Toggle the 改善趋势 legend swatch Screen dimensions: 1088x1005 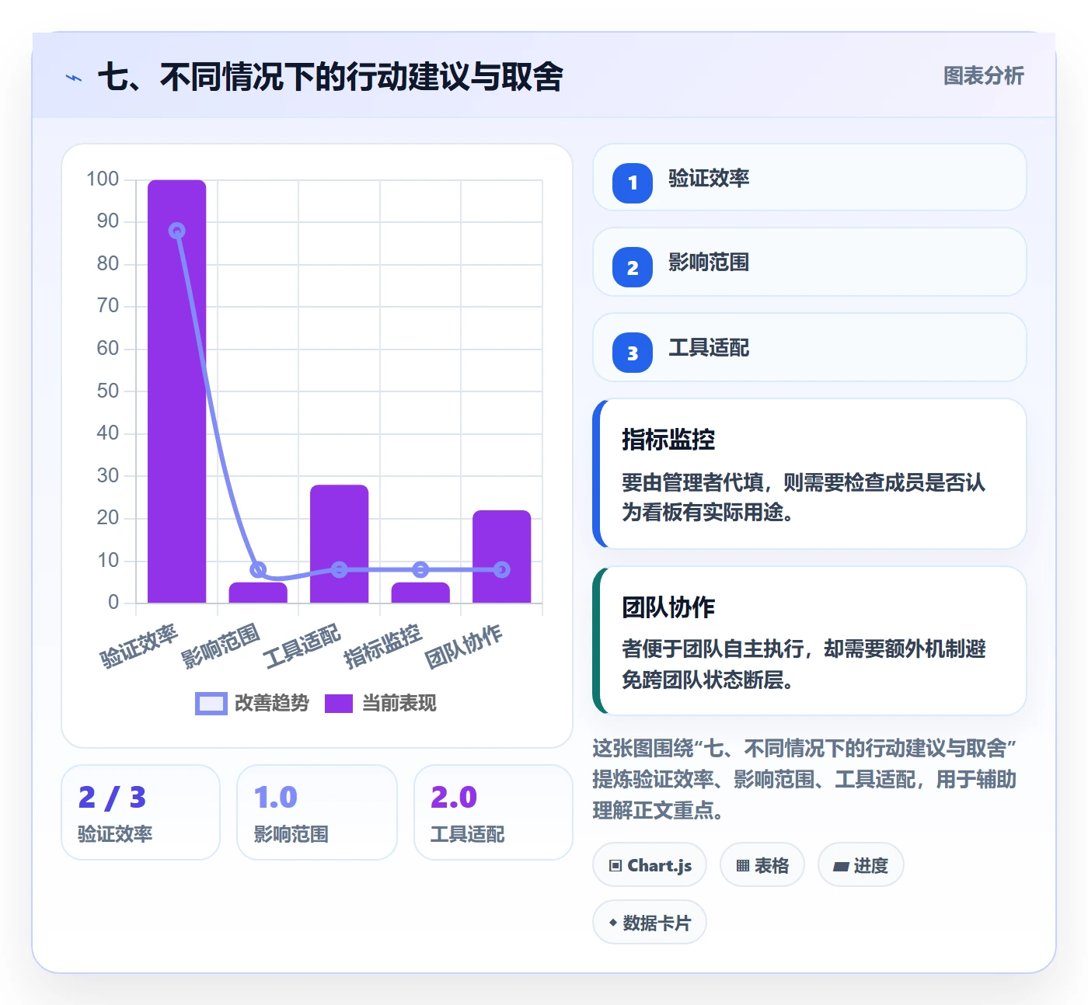click(x=211, y=704)
